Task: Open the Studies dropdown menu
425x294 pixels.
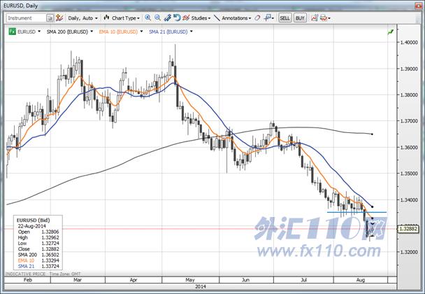Action: 201,18
